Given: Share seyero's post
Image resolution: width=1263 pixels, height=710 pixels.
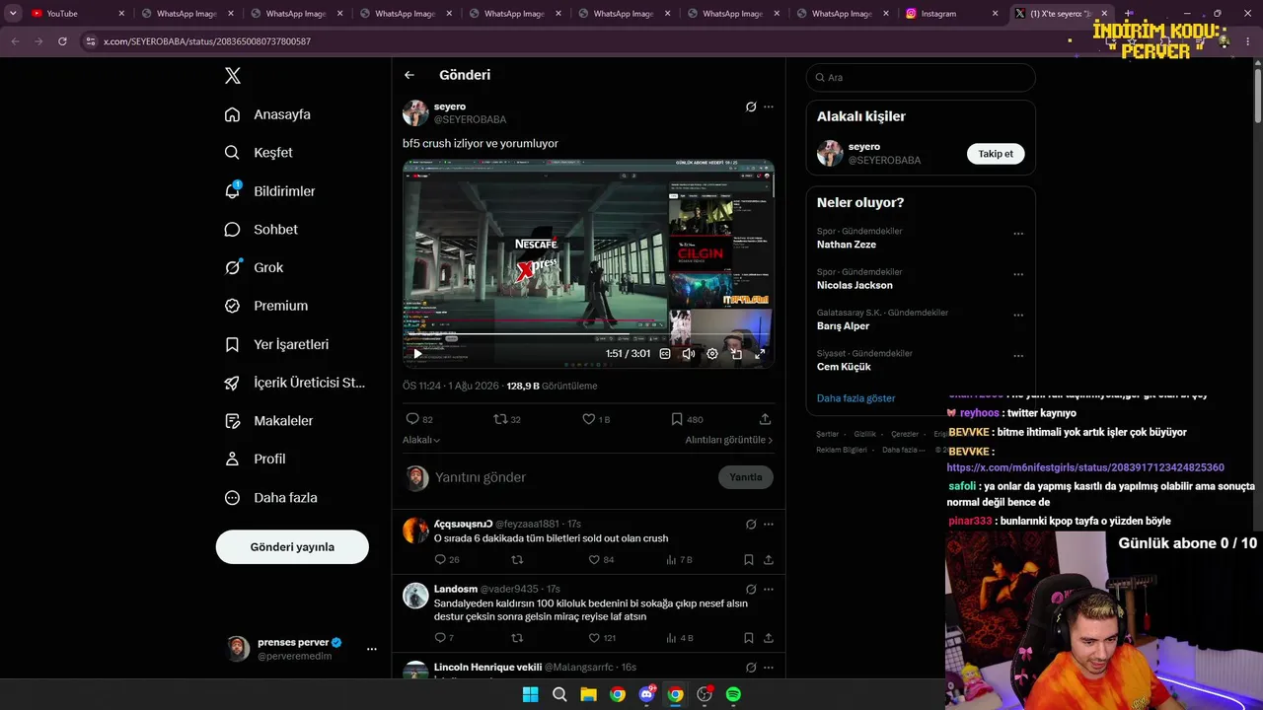Looking at the screenshot, I should pos(765,419).
